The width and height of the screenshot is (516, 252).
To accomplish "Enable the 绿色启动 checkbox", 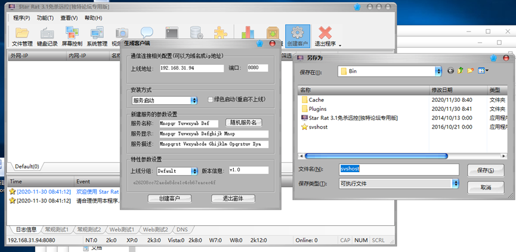I will tap(211, 99).
